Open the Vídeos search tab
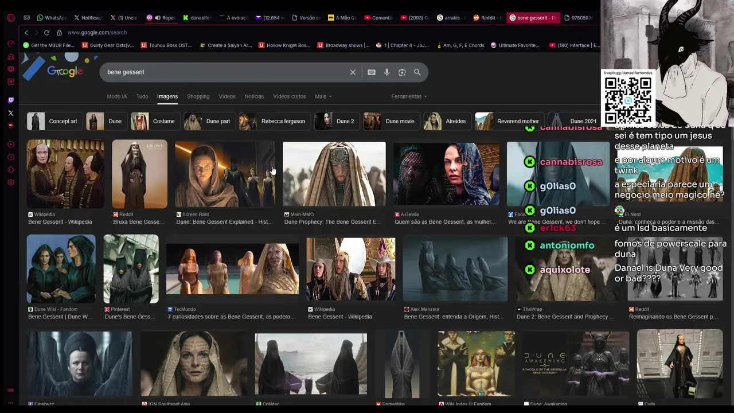734x413 pixels. click(227, 96)
